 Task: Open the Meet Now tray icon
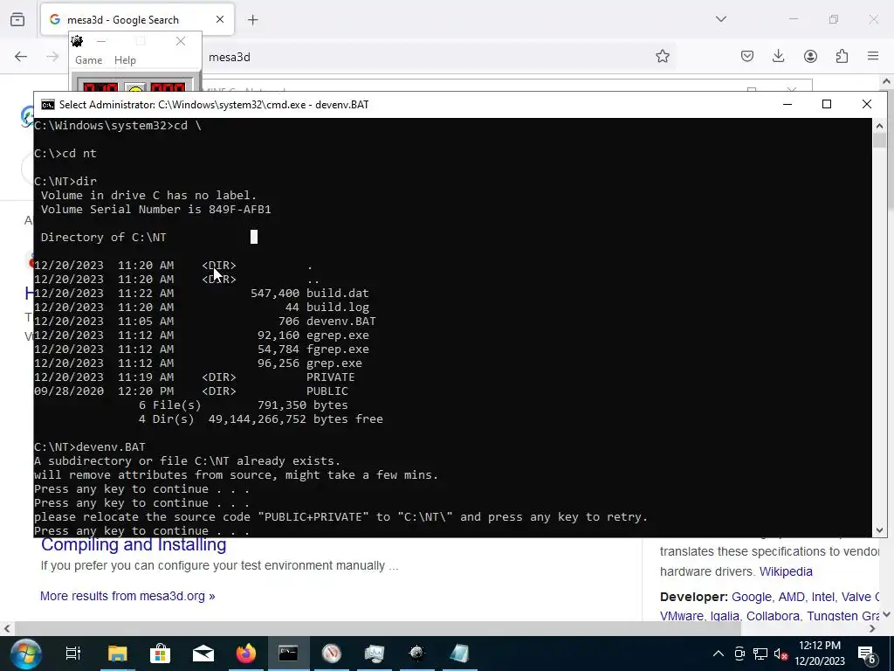pos(739,654)
